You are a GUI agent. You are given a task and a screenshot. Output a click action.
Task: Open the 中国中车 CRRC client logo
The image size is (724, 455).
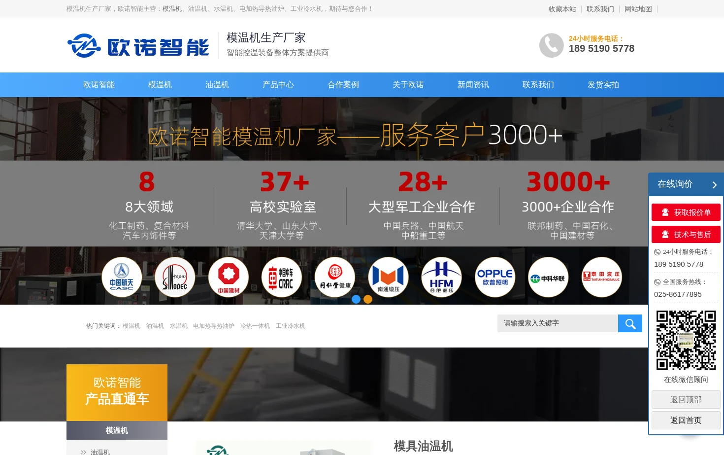click(282, 277)
